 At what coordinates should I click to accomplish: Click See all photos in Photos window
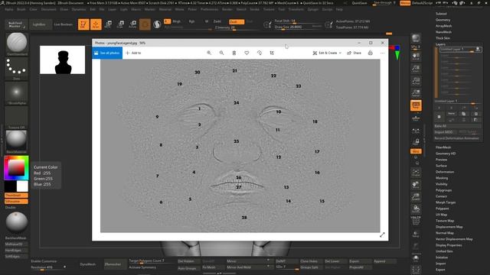pos(107,53)
